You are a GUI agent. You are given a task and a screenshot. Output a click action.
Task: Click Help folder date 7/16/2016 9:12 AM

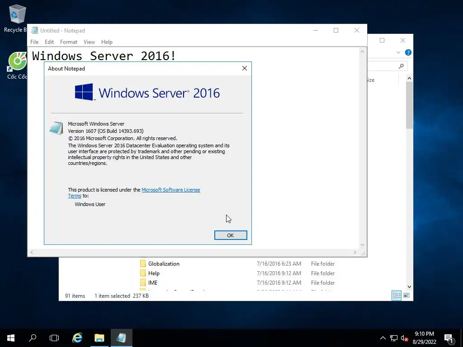(279, 273)
